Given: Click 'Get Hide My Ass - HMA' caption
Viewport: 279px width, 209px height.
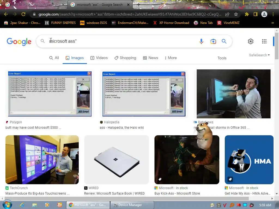Looking at the screenshot, I should point(247,193).
